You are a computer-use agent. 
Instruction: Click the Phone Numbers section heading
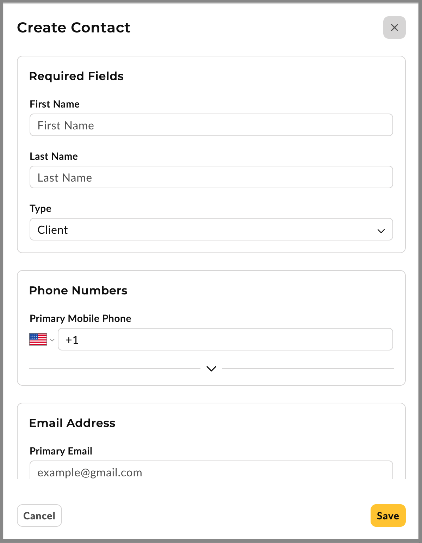pos(79,291)
